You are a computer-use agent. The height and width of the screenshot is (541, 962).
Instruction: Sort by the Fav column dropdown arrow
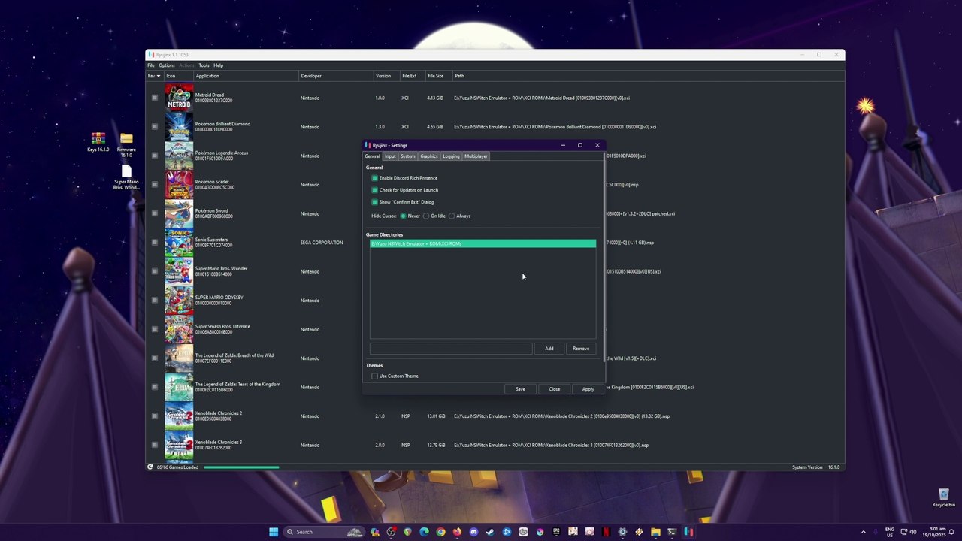click(158, 76)
